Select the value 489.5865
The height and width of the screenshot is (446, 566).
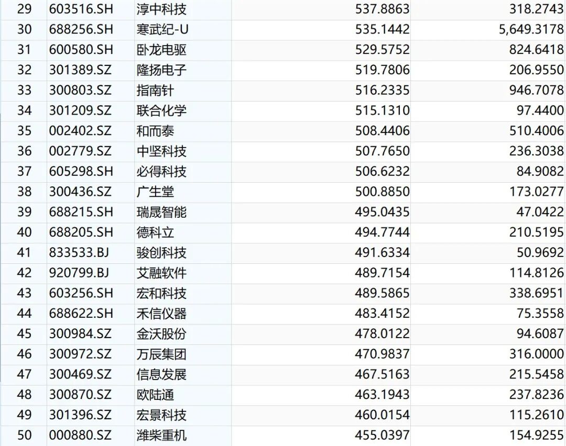(x=382, y=293)
